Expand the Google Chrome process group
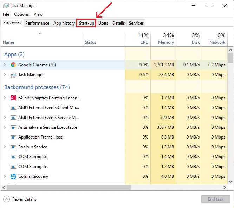234x208 pixels. pos(5,65)
